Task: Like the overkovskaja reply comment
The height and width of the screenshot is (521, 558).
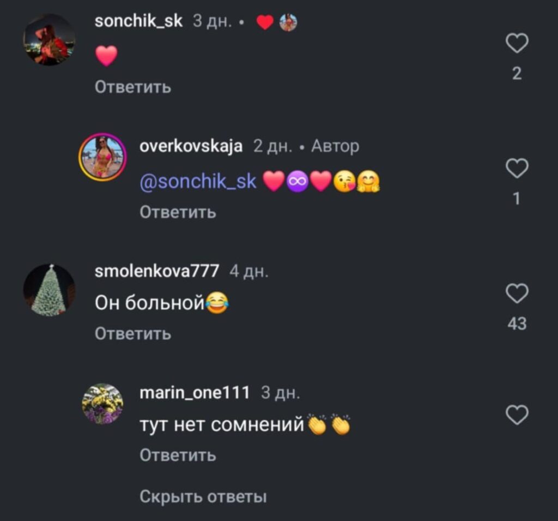Action: (517, 168)
